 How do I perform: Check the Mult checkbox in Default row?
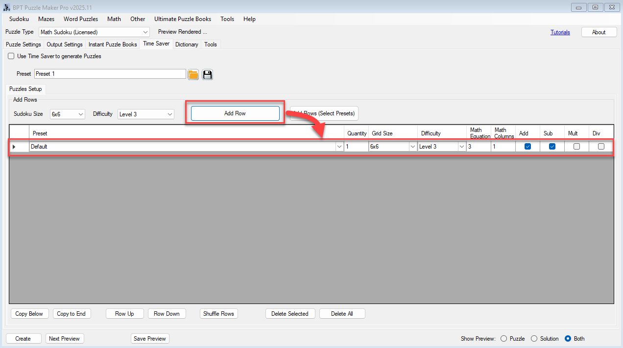tap(576, 146)
